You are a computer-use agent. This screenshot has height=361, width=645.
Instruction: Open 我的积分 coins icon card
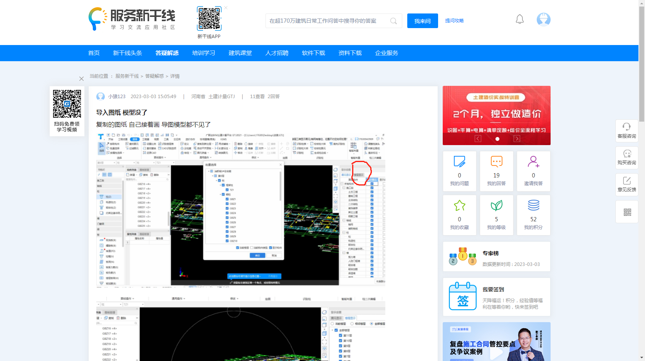tap(533, 206)
